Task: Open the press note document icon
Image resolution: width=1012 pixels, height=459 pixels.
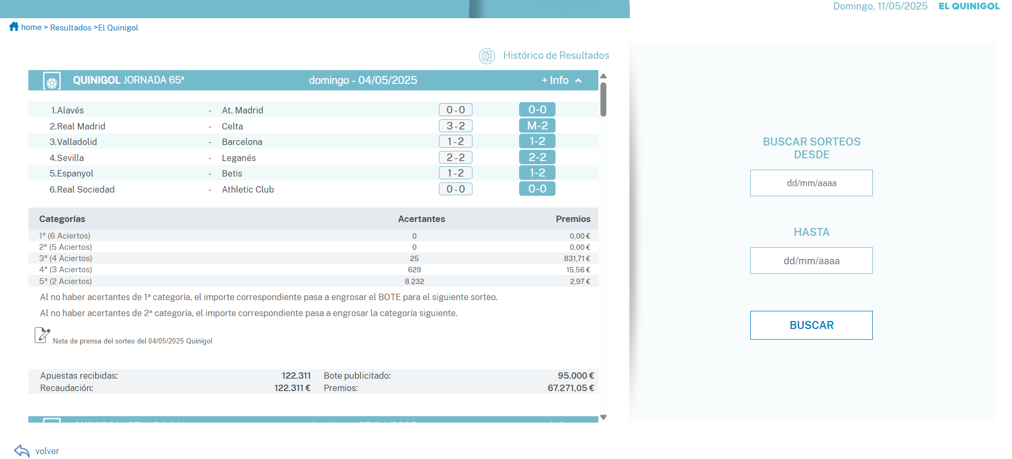Action: coord(42,335)
